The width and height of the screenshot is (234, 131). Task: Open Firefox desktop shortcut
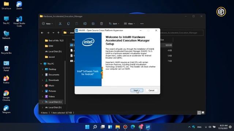6,80
